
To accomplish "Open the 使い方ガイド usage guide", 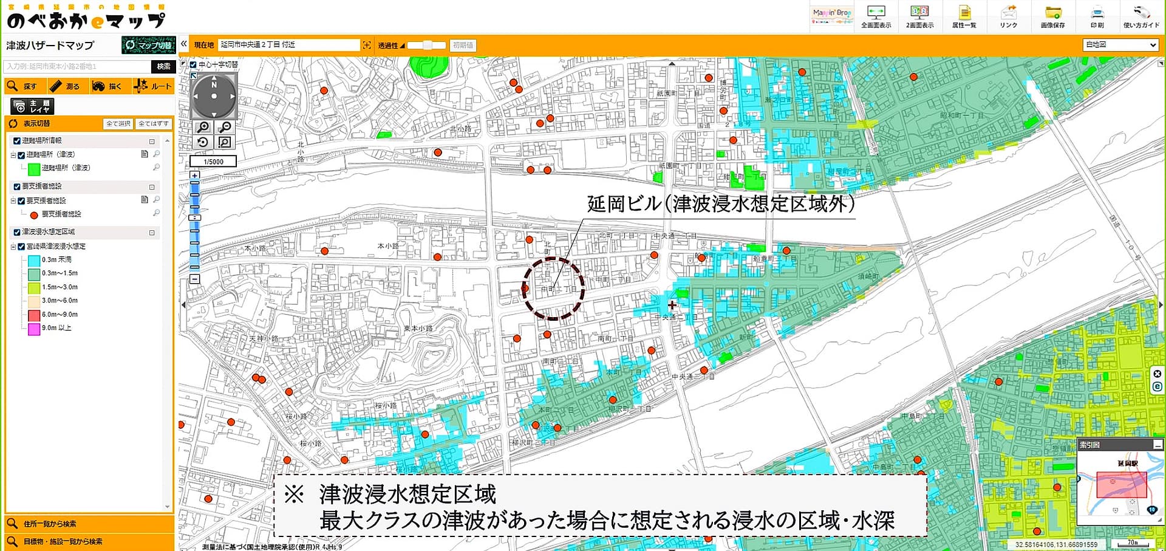I will [1141, 16].
